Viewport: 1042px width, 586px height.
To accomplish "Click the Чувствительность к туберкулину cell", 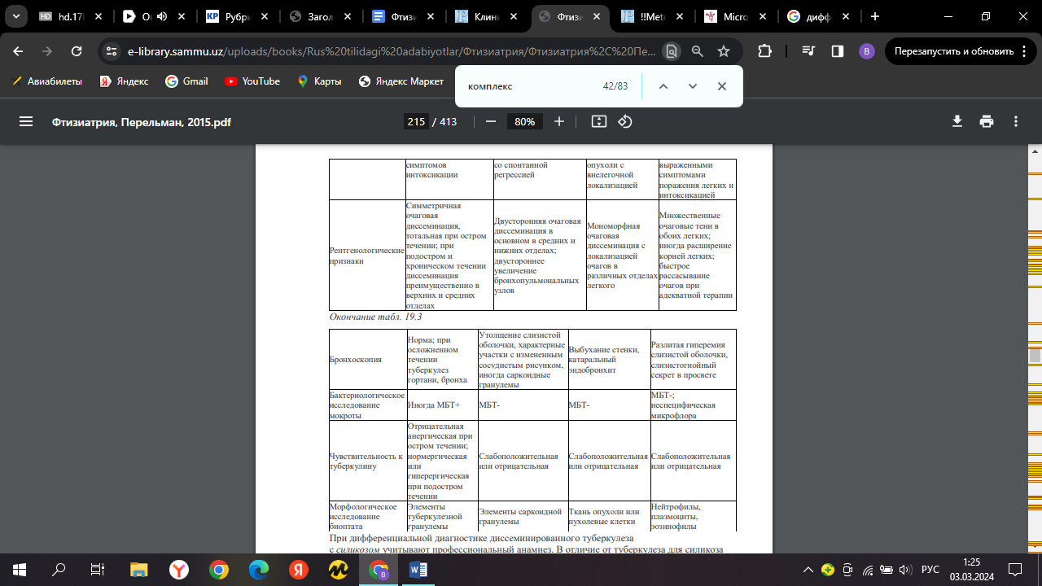I will [366, 461].
